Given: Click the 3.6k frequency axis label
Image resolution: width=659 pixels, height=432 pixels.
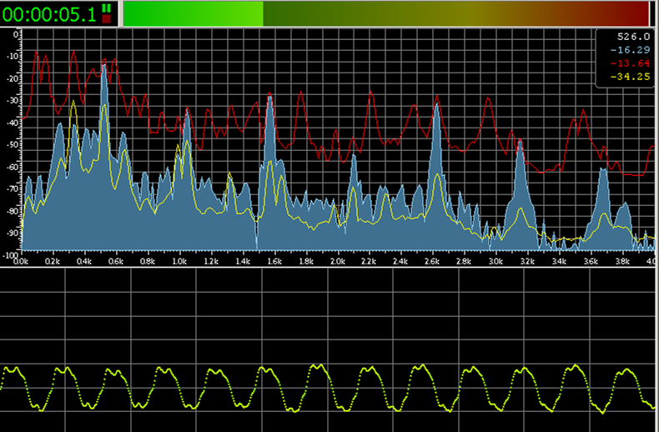Looking at the screenshot, I should coord(591,261).
